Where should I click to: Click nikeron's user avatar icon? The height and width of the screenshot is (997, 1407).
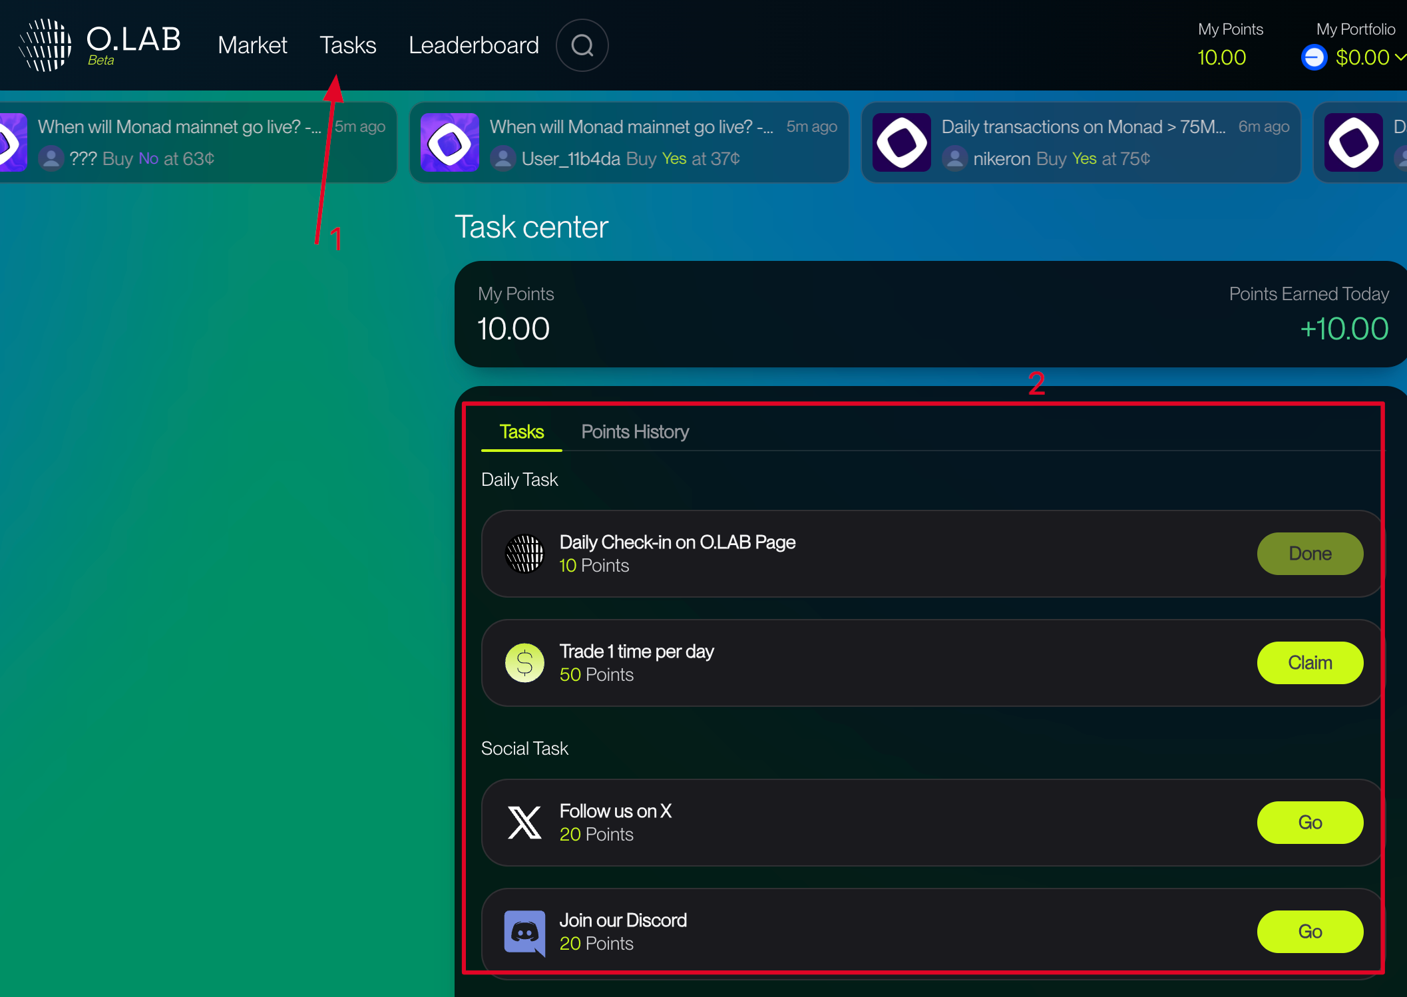[x=954, y=159]
